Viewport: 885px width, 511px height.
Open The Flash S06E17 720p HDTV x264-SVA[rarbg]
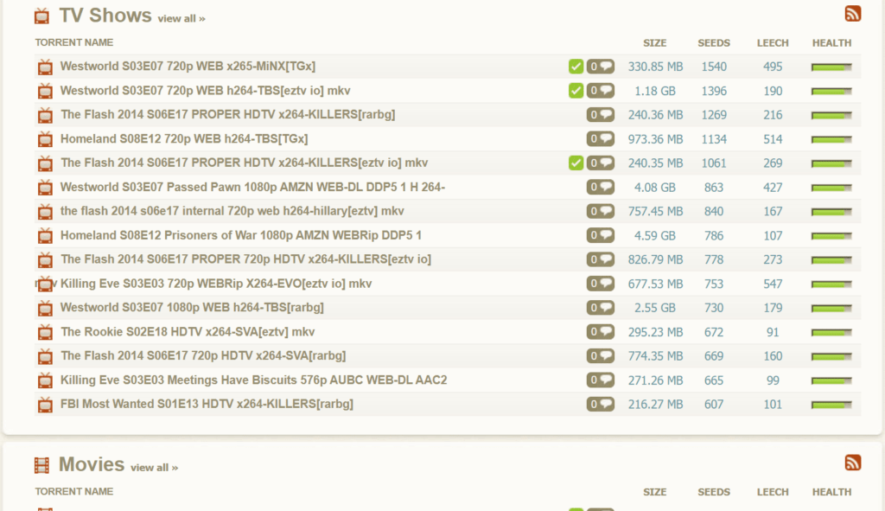(203, 355)
